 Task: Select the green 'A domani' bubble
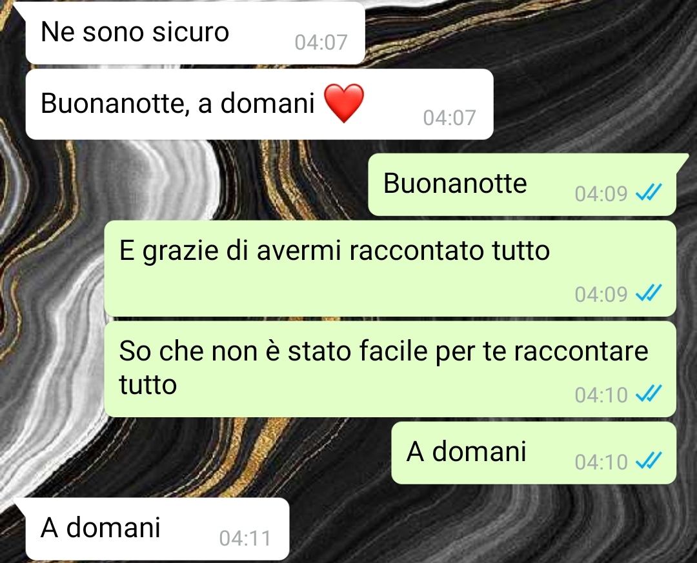[x=534, y=453]
